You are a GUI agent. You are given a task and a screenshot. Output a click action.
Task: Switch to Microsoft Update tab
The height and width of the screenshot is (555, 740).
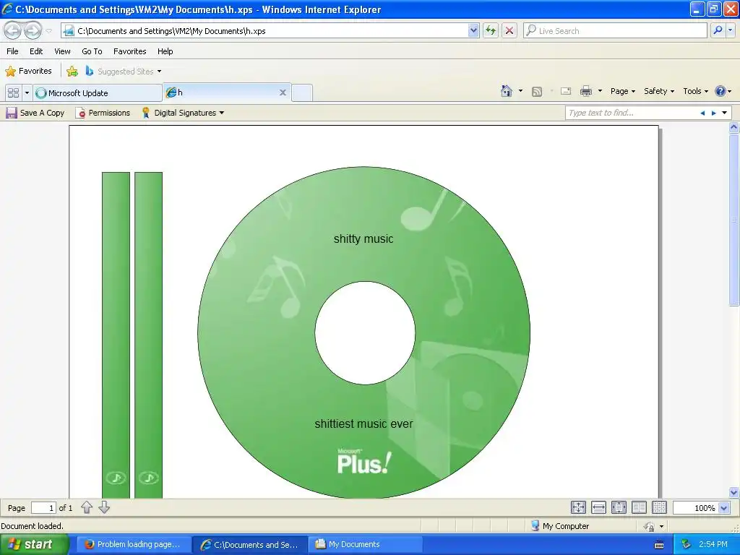point(98,92)
